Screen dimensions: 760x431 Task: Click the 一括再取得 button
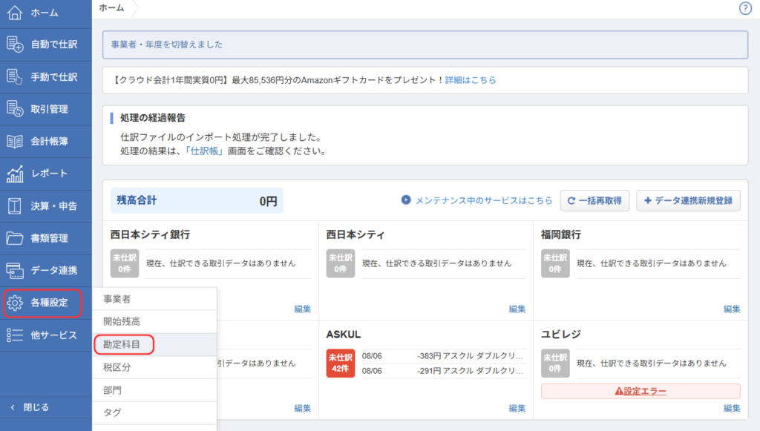(594, 200)
